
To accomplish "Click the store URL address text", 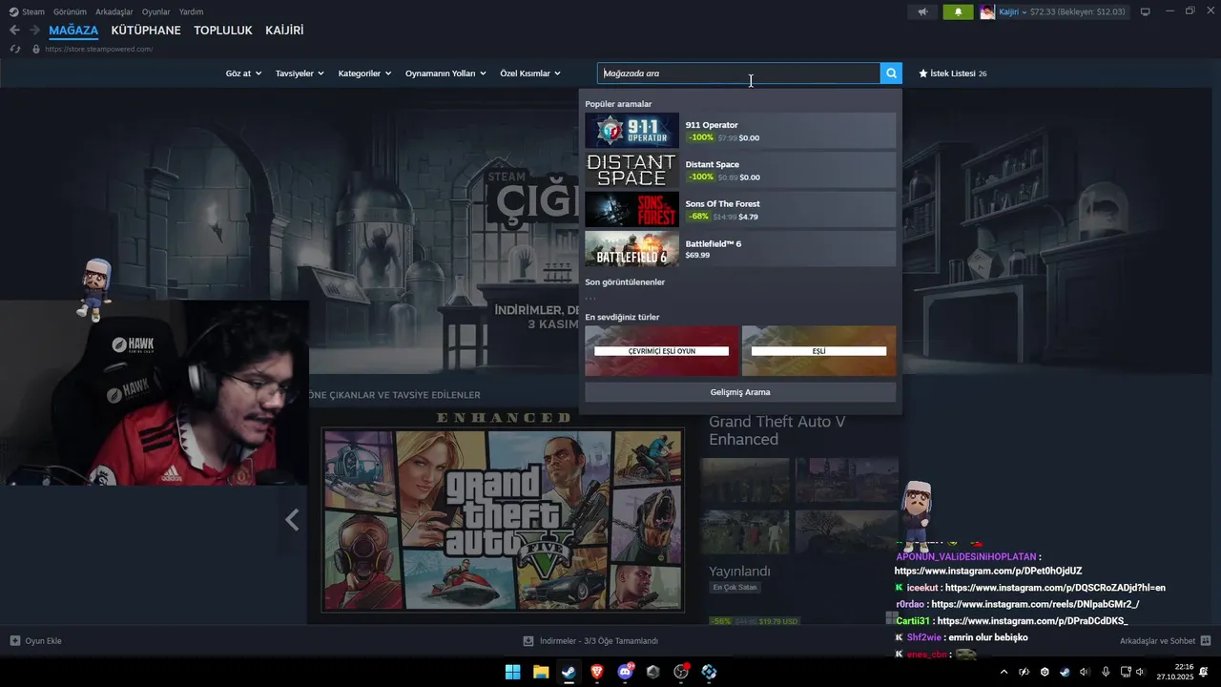I will [98, 49].
